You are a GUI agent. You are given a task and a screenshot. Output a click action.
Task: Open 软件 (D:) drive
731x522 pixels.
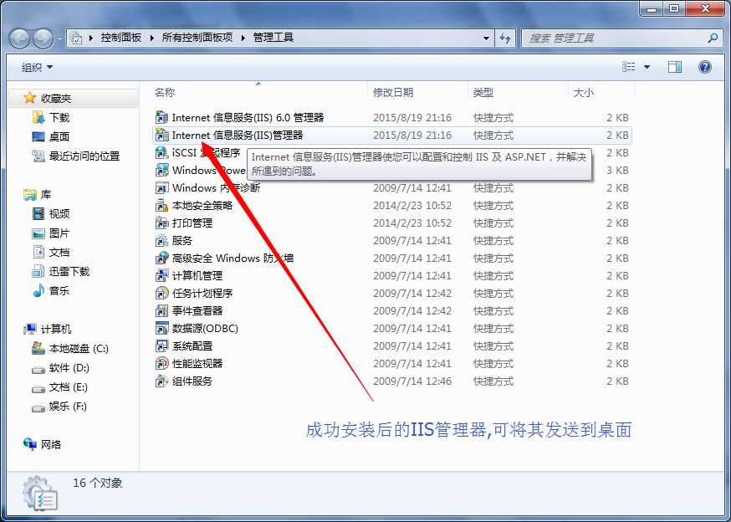(69, 368)
